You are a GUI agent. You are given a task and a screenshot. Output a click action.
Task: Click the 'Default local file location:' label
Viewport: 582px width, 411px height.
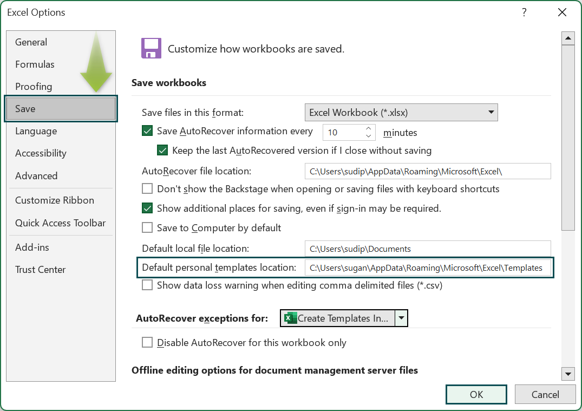click(195, 249)
